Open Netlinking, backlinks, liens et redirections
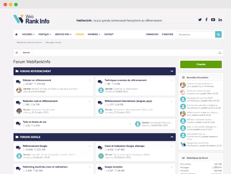This screenshot has height=174, width=231. [x=45, y=167]
